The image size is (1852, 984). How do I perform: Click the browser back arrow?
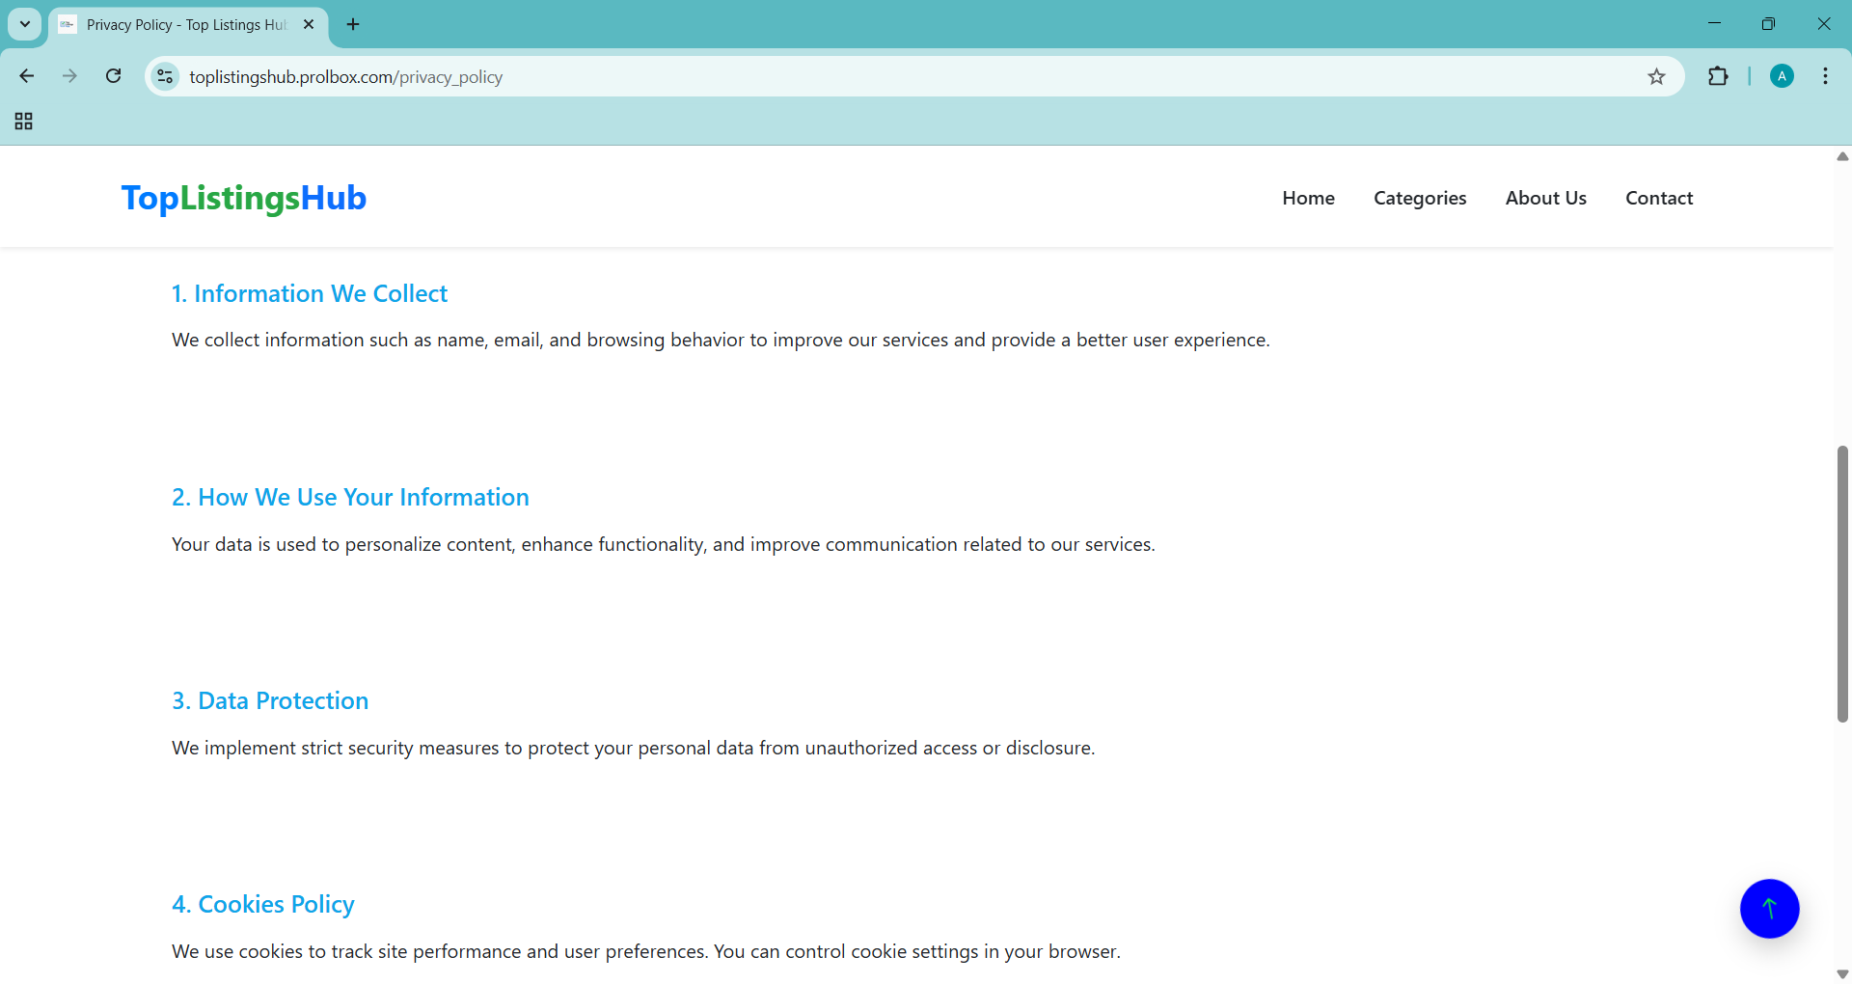27,76
